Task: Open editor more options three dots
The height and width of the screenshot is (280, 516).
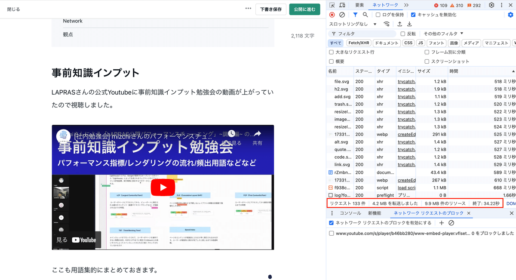Action: click(x=248, y=9)
